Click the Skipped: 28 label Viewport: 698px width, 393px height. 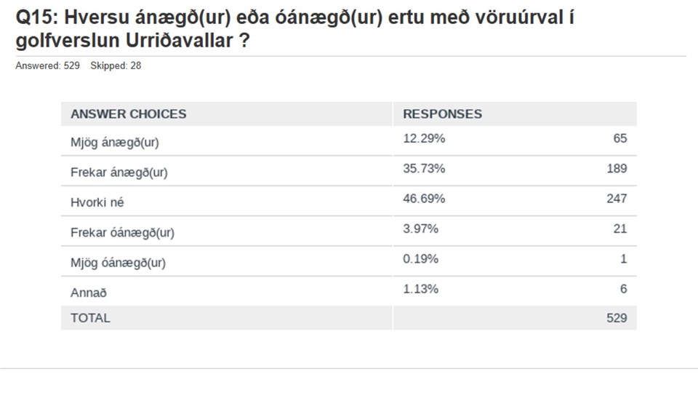(x=116, y=65)
